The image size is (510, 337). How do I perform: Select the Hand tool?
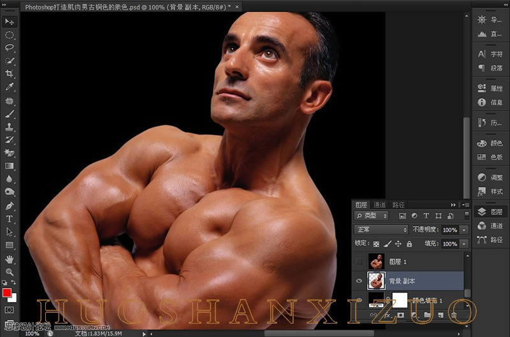pos(10,259)
